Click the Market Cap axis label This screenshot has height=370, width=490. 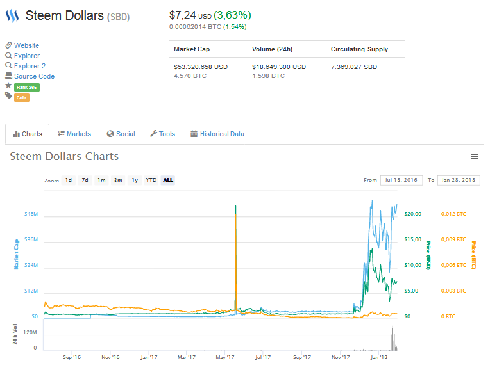[x=16, y=254]
